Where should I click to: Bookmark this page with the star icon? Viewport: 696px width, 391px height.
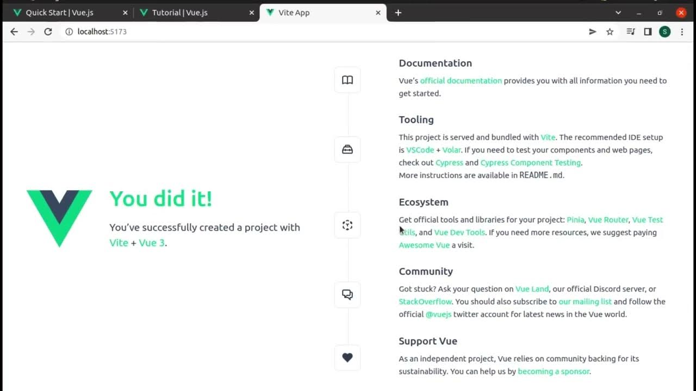[610, 32]
